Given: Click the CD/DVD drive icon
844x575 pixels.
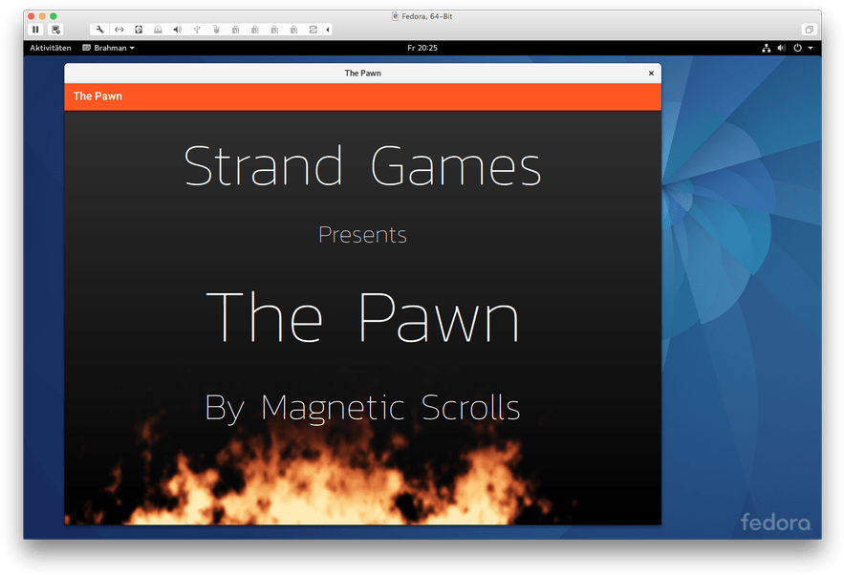Looking at the screenshot, I should [158, 30].
